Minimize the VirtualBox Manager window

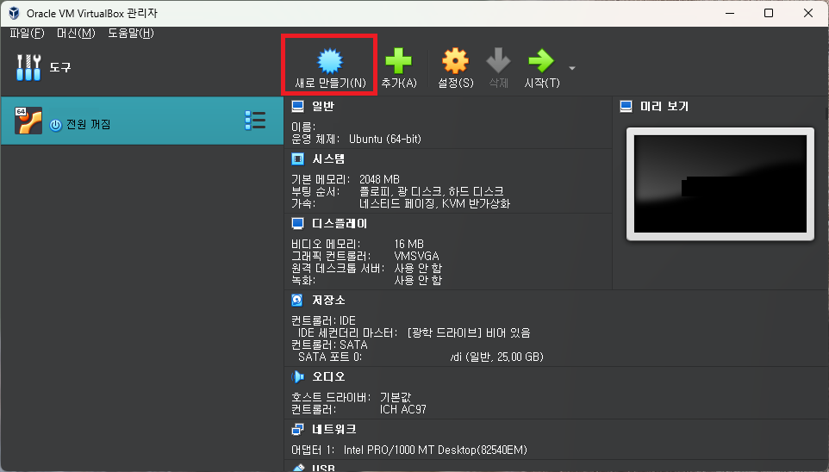point(730,13)
